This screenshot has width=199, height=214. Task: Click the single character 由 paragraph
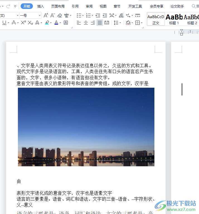(19, 181)
